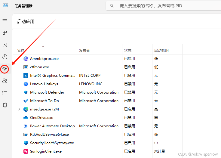
Task: Sort by the 名称 column header
Action: click(21, 50)
